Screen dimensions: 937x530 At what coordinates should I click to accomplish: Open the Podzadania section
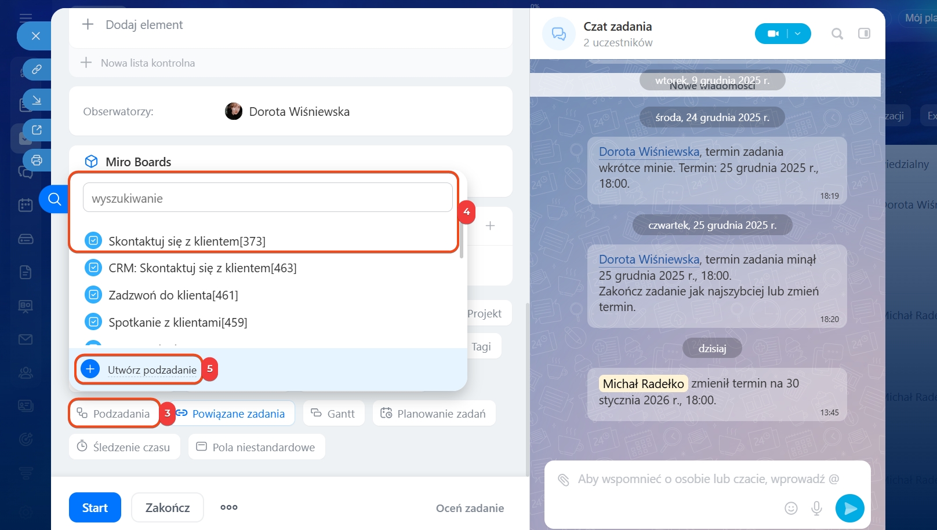[x=114, y=414]
